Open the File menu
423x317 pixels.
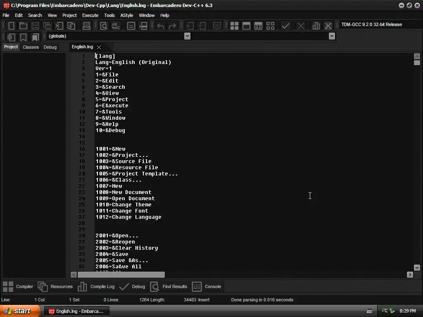coord(6,15)
